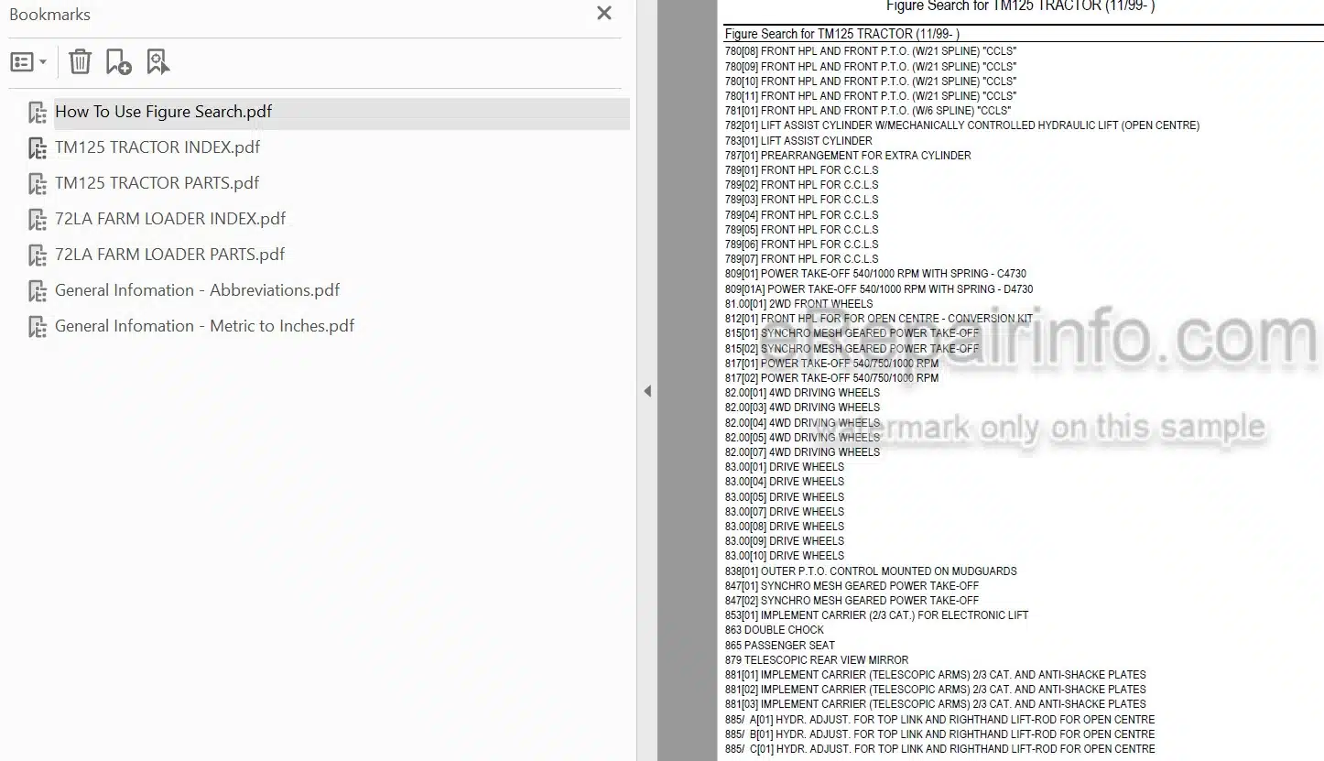Select 780[11] FRONT HPL AND FRONT P.T.O. entry
Viewport: 1324px width, 761px height.
(871, 95)
